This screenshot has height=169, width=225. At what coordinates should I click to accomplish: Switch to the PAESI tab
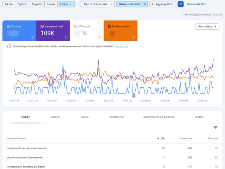[85, 117]
